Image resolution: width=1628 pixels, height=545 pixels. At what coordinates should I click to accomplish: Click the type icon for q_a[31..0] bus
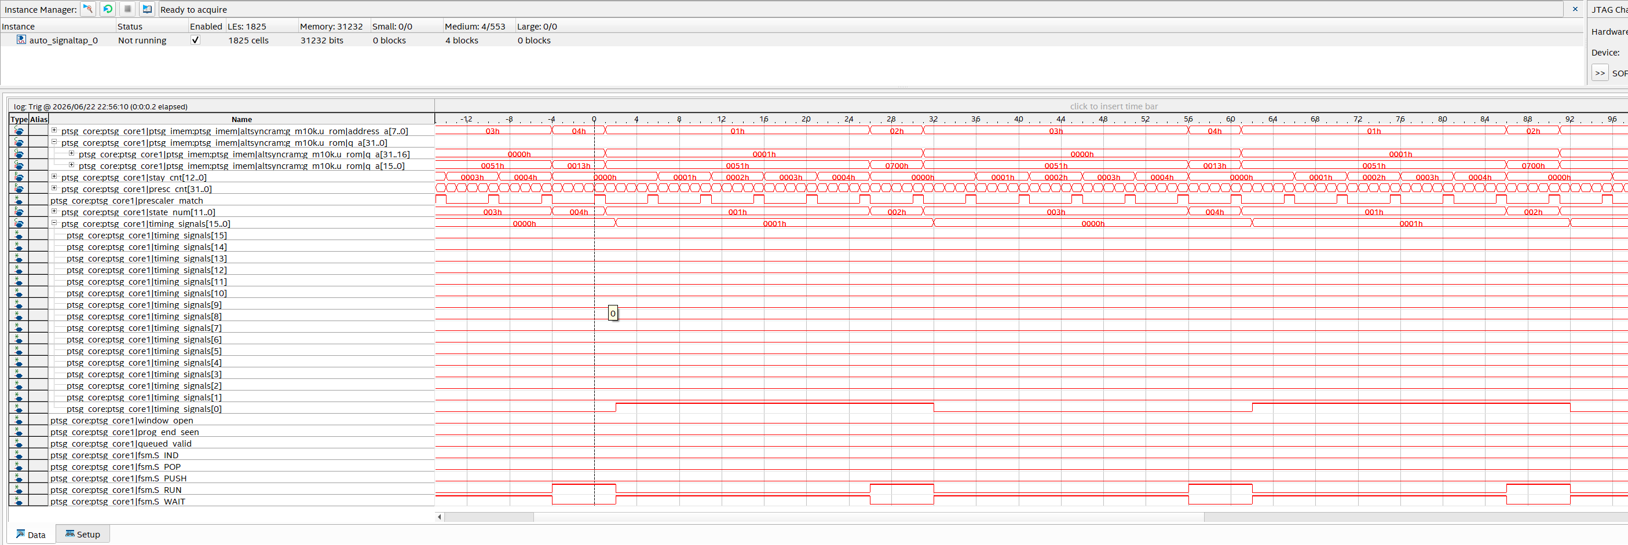[x=19, y=142]
